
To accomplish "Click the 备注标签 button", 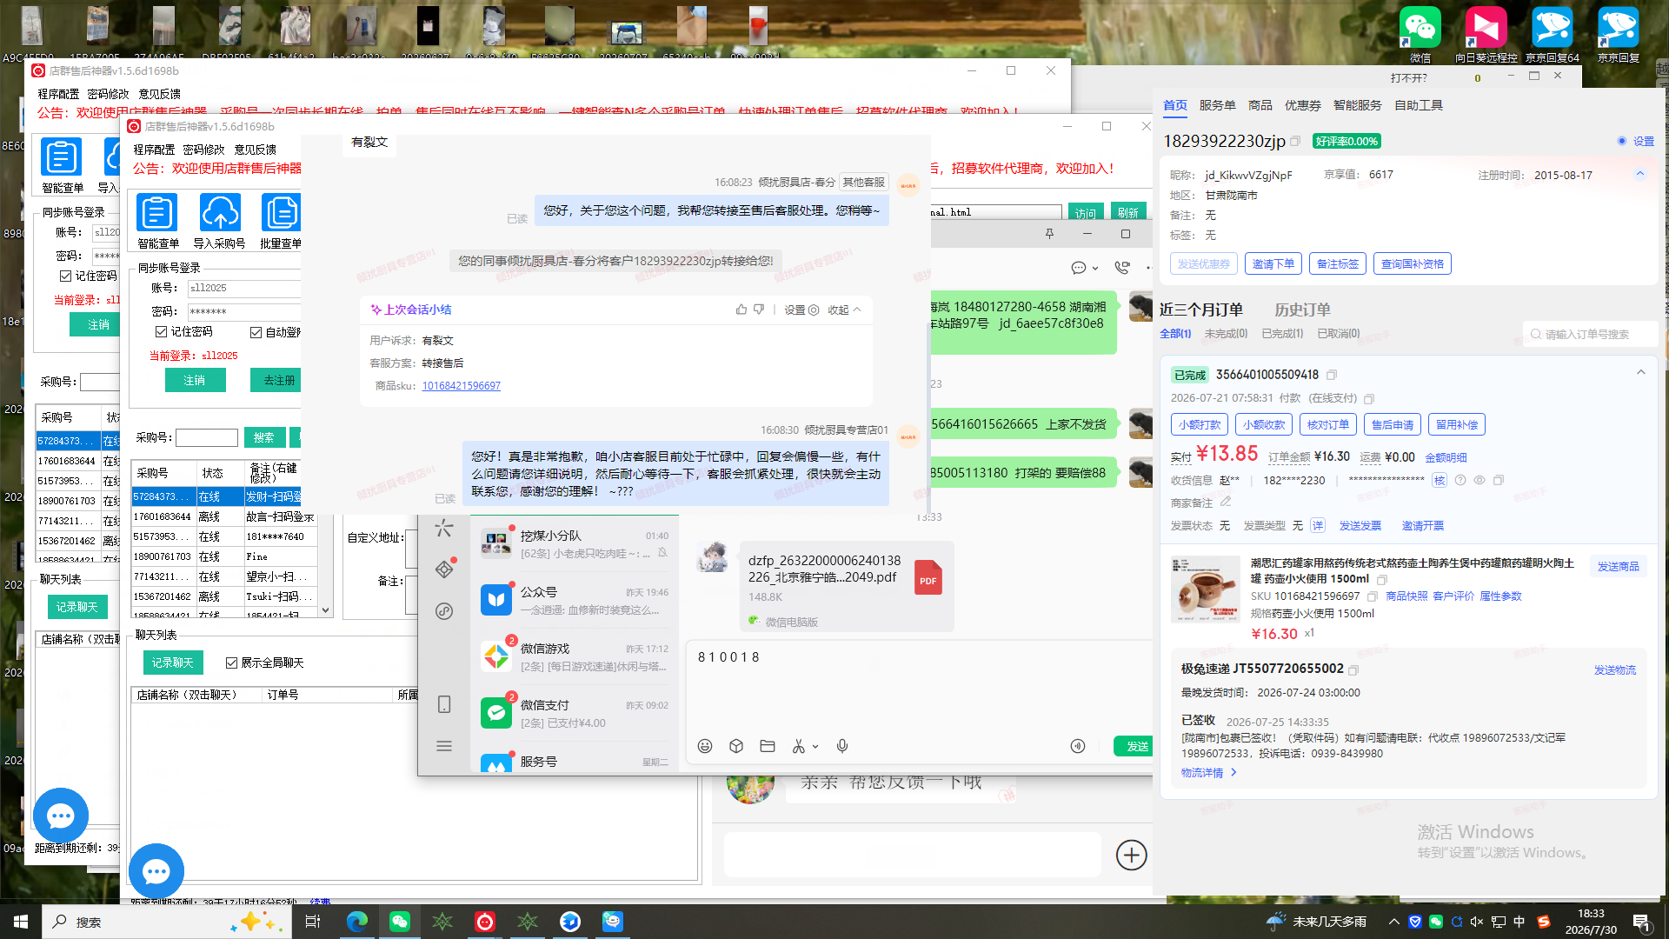I will (1338, 263).
